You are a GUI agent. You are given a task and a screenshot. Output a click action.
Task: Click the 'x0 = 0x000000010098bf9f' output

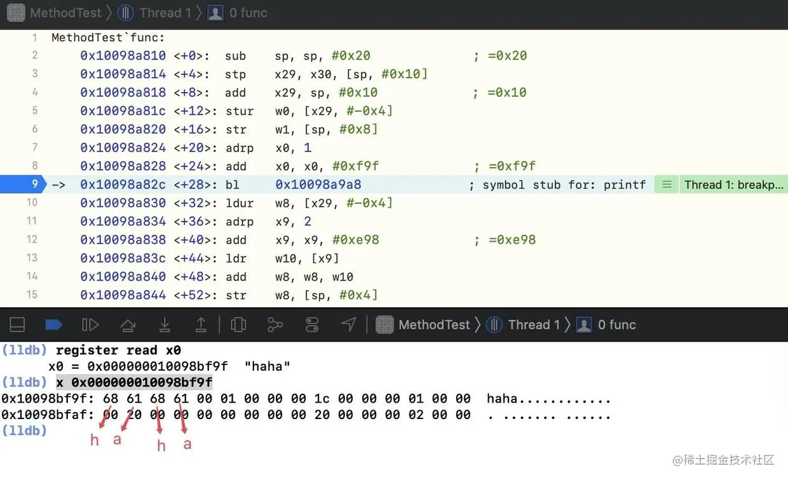click(x=138, y=367)
